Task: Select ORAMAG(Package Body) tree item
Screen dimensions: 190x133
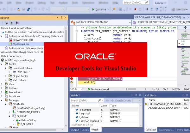Action: pos(31,108)
